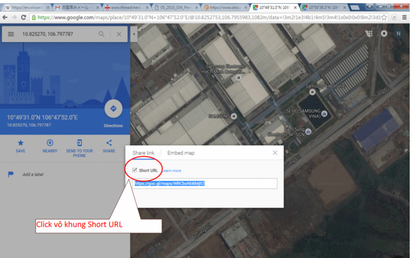This screenshot has height=258, width=413.
Task: Collapse the side panel arrow
Action: tap(134, 34)
